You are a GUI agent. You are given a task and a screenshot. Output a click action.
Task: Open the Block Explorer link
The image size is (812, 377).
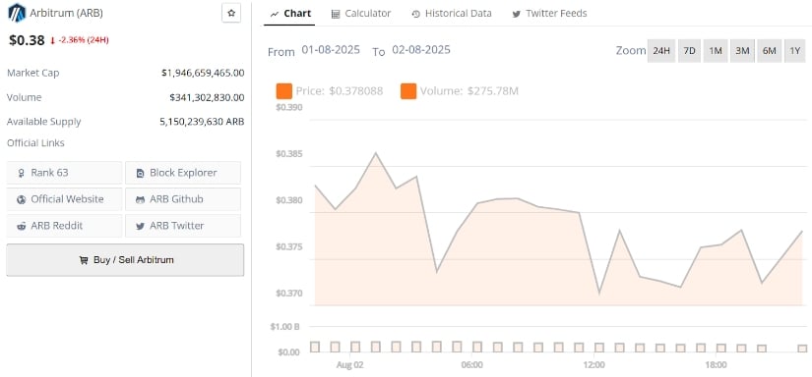183,173
